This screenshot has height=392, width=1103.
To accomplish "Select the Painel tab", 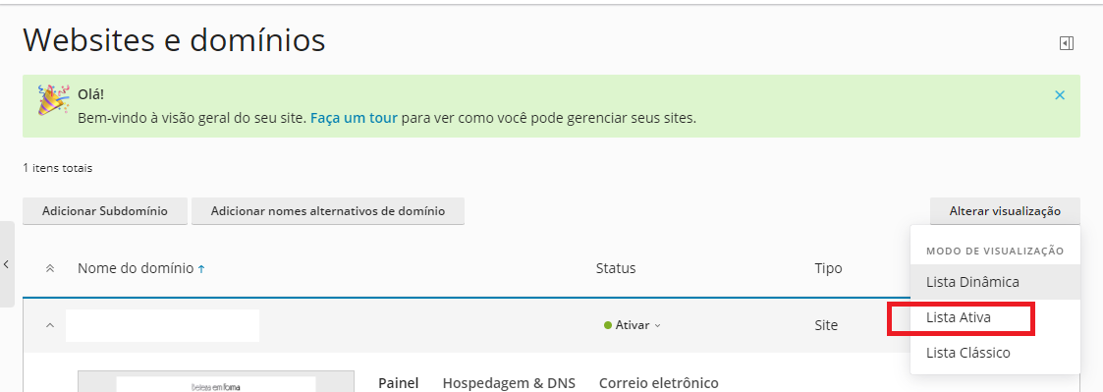I will click(398, 383).
